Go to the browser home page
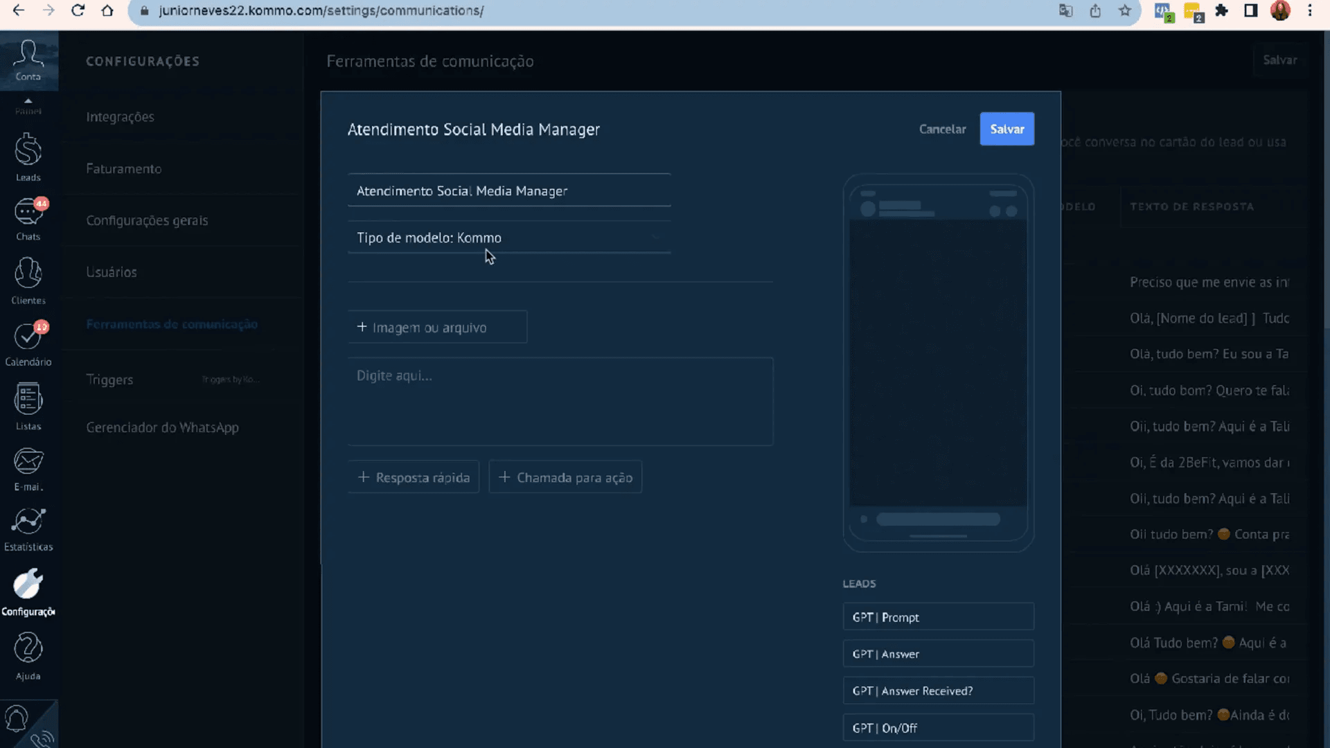 click(107, 10)
